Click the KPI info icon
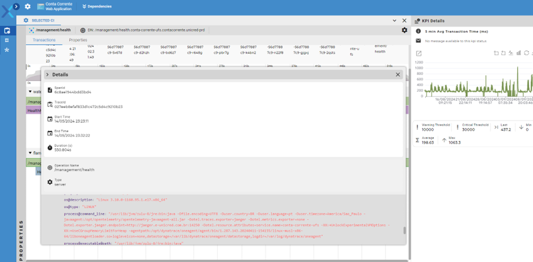 (418, 31)
